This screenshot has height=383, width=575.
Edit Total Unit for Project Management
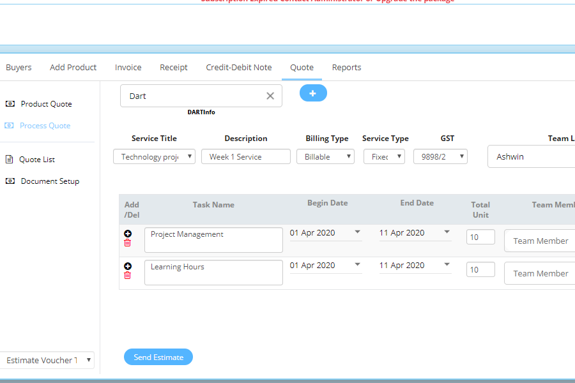point(480,237)
